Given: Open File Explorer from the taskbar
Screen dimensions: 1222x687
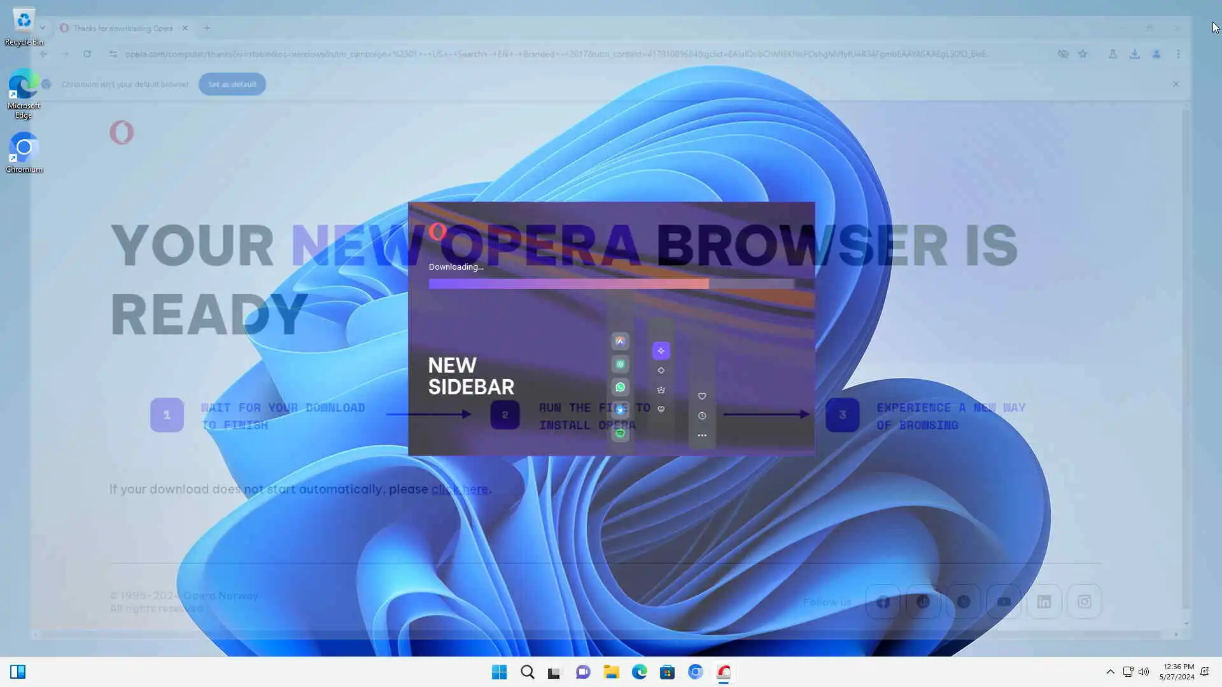Looking at the screenshot, I should click(612, 672).
